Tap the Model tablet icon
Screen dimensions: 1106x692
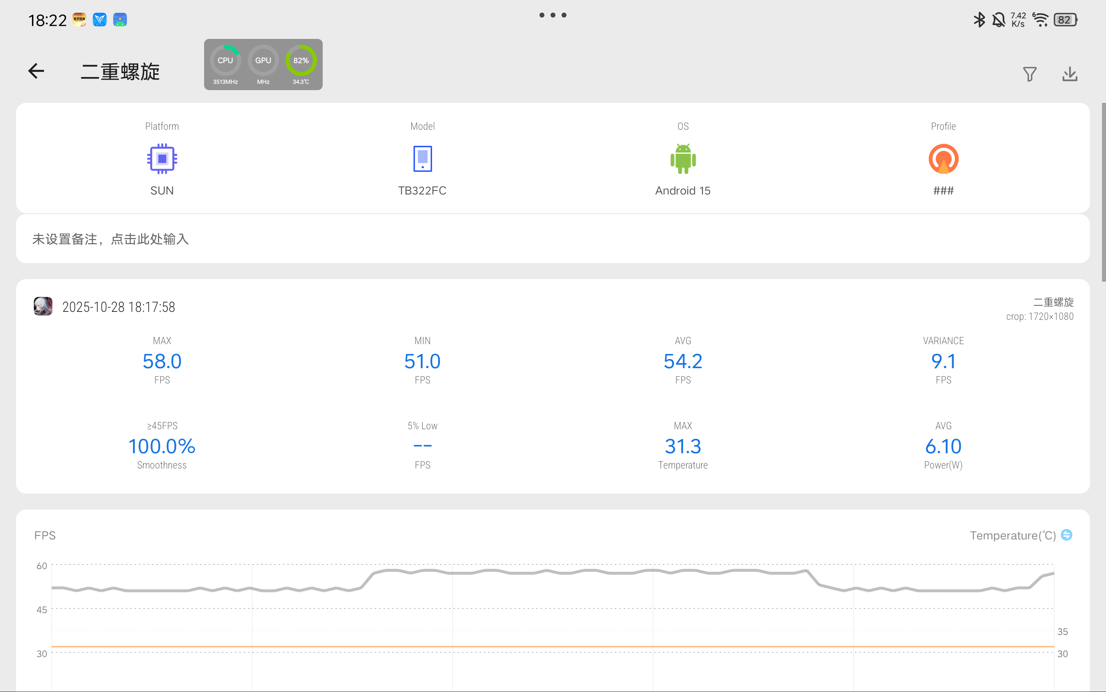(422, 159)
